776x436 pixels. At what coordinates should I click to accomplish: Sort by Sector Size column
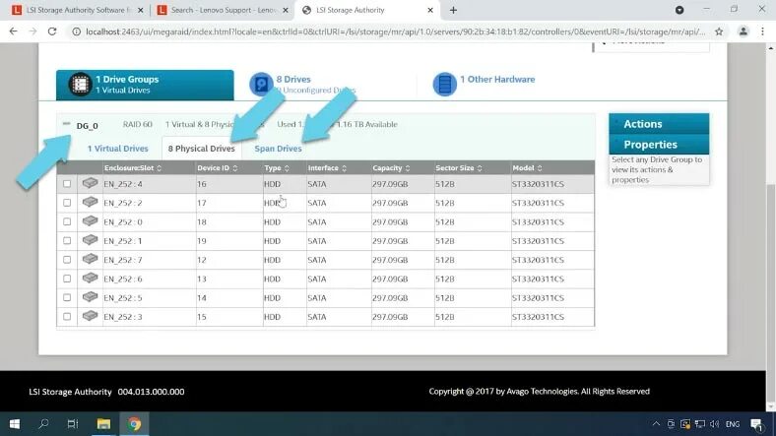point(459,168)
